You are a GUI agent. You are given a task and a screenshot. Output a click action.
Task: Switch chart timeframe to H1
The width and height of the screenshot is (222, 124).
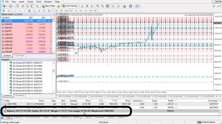pos(76,11)
